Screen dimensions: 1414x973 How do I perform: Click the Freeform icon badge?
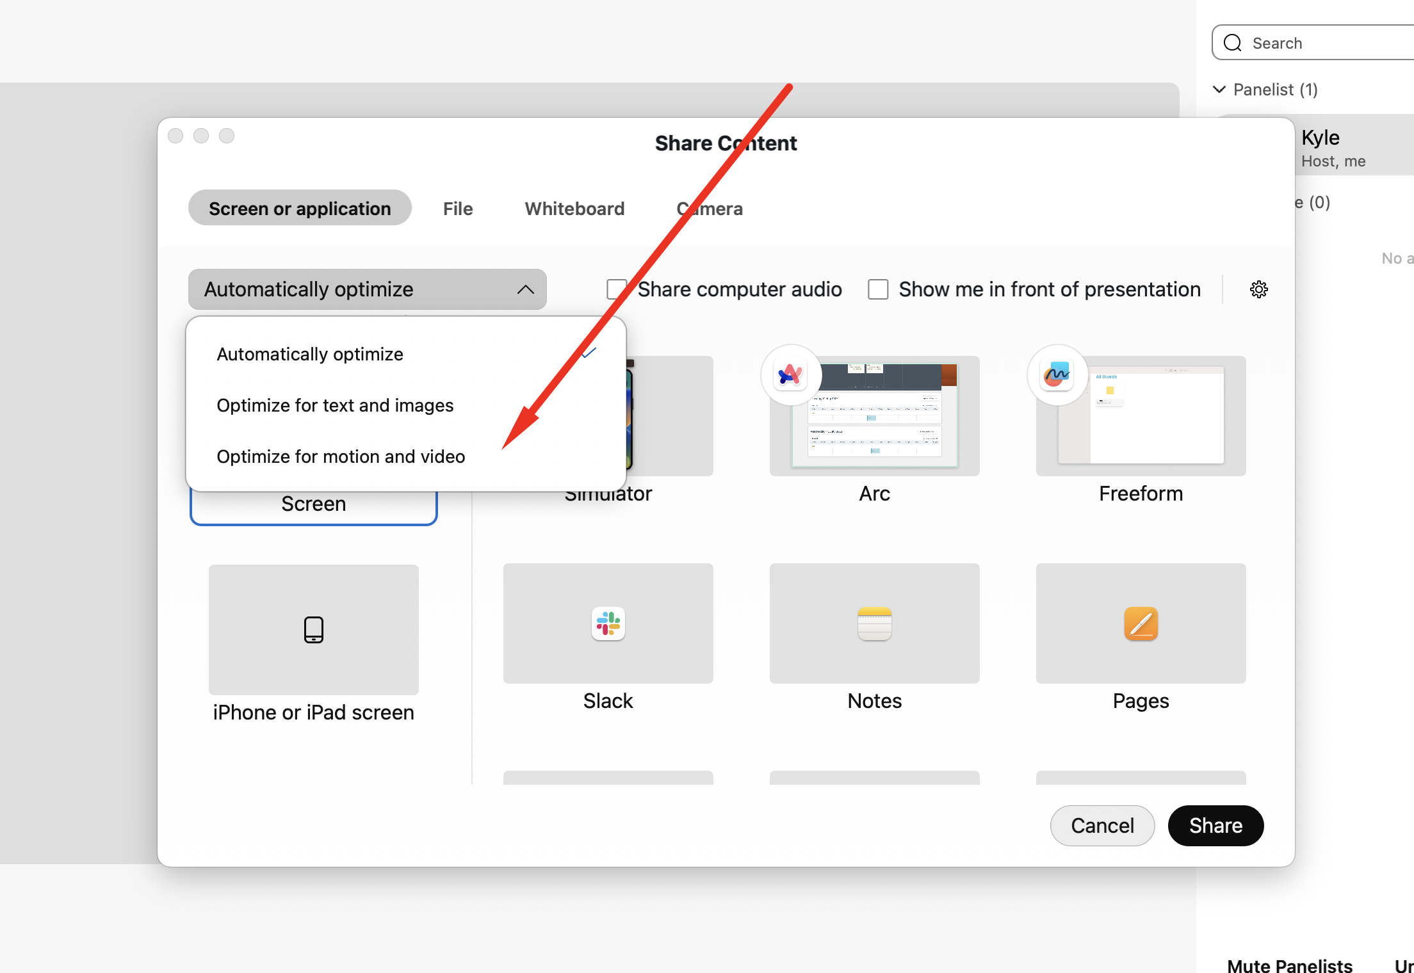click(1057, 374)
